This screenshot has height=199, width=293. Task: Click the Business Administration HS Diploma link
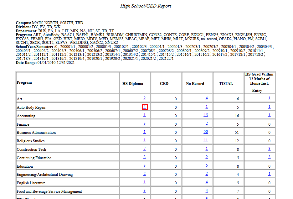click(144, 132)
